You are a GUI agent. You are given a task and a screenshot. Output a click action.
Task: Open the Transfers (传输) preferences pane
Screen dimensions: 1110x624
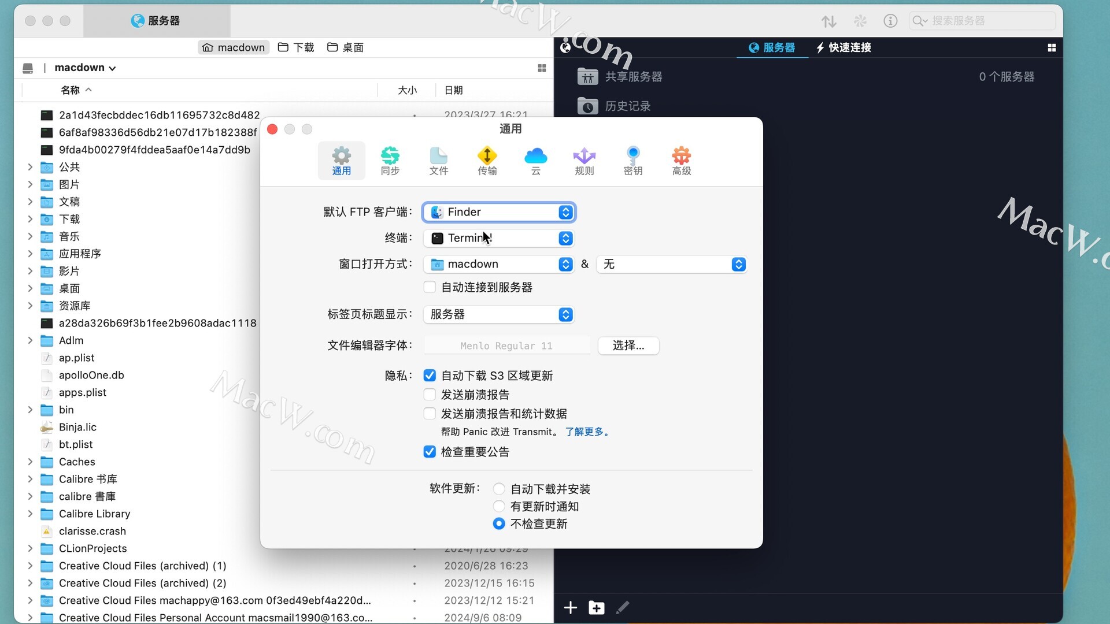(487, 161)
